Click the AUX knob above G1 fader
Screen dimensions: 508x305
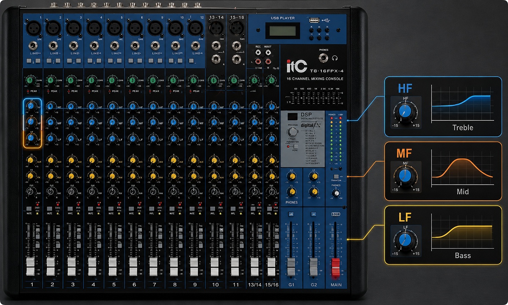291,177
